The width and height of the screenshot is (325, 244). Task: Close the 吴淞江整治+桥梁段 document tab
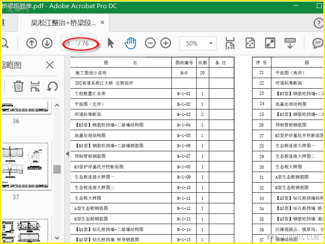(102, 22)
